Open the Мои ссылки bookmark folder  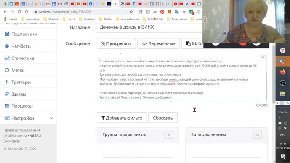[x=177, y=19]
